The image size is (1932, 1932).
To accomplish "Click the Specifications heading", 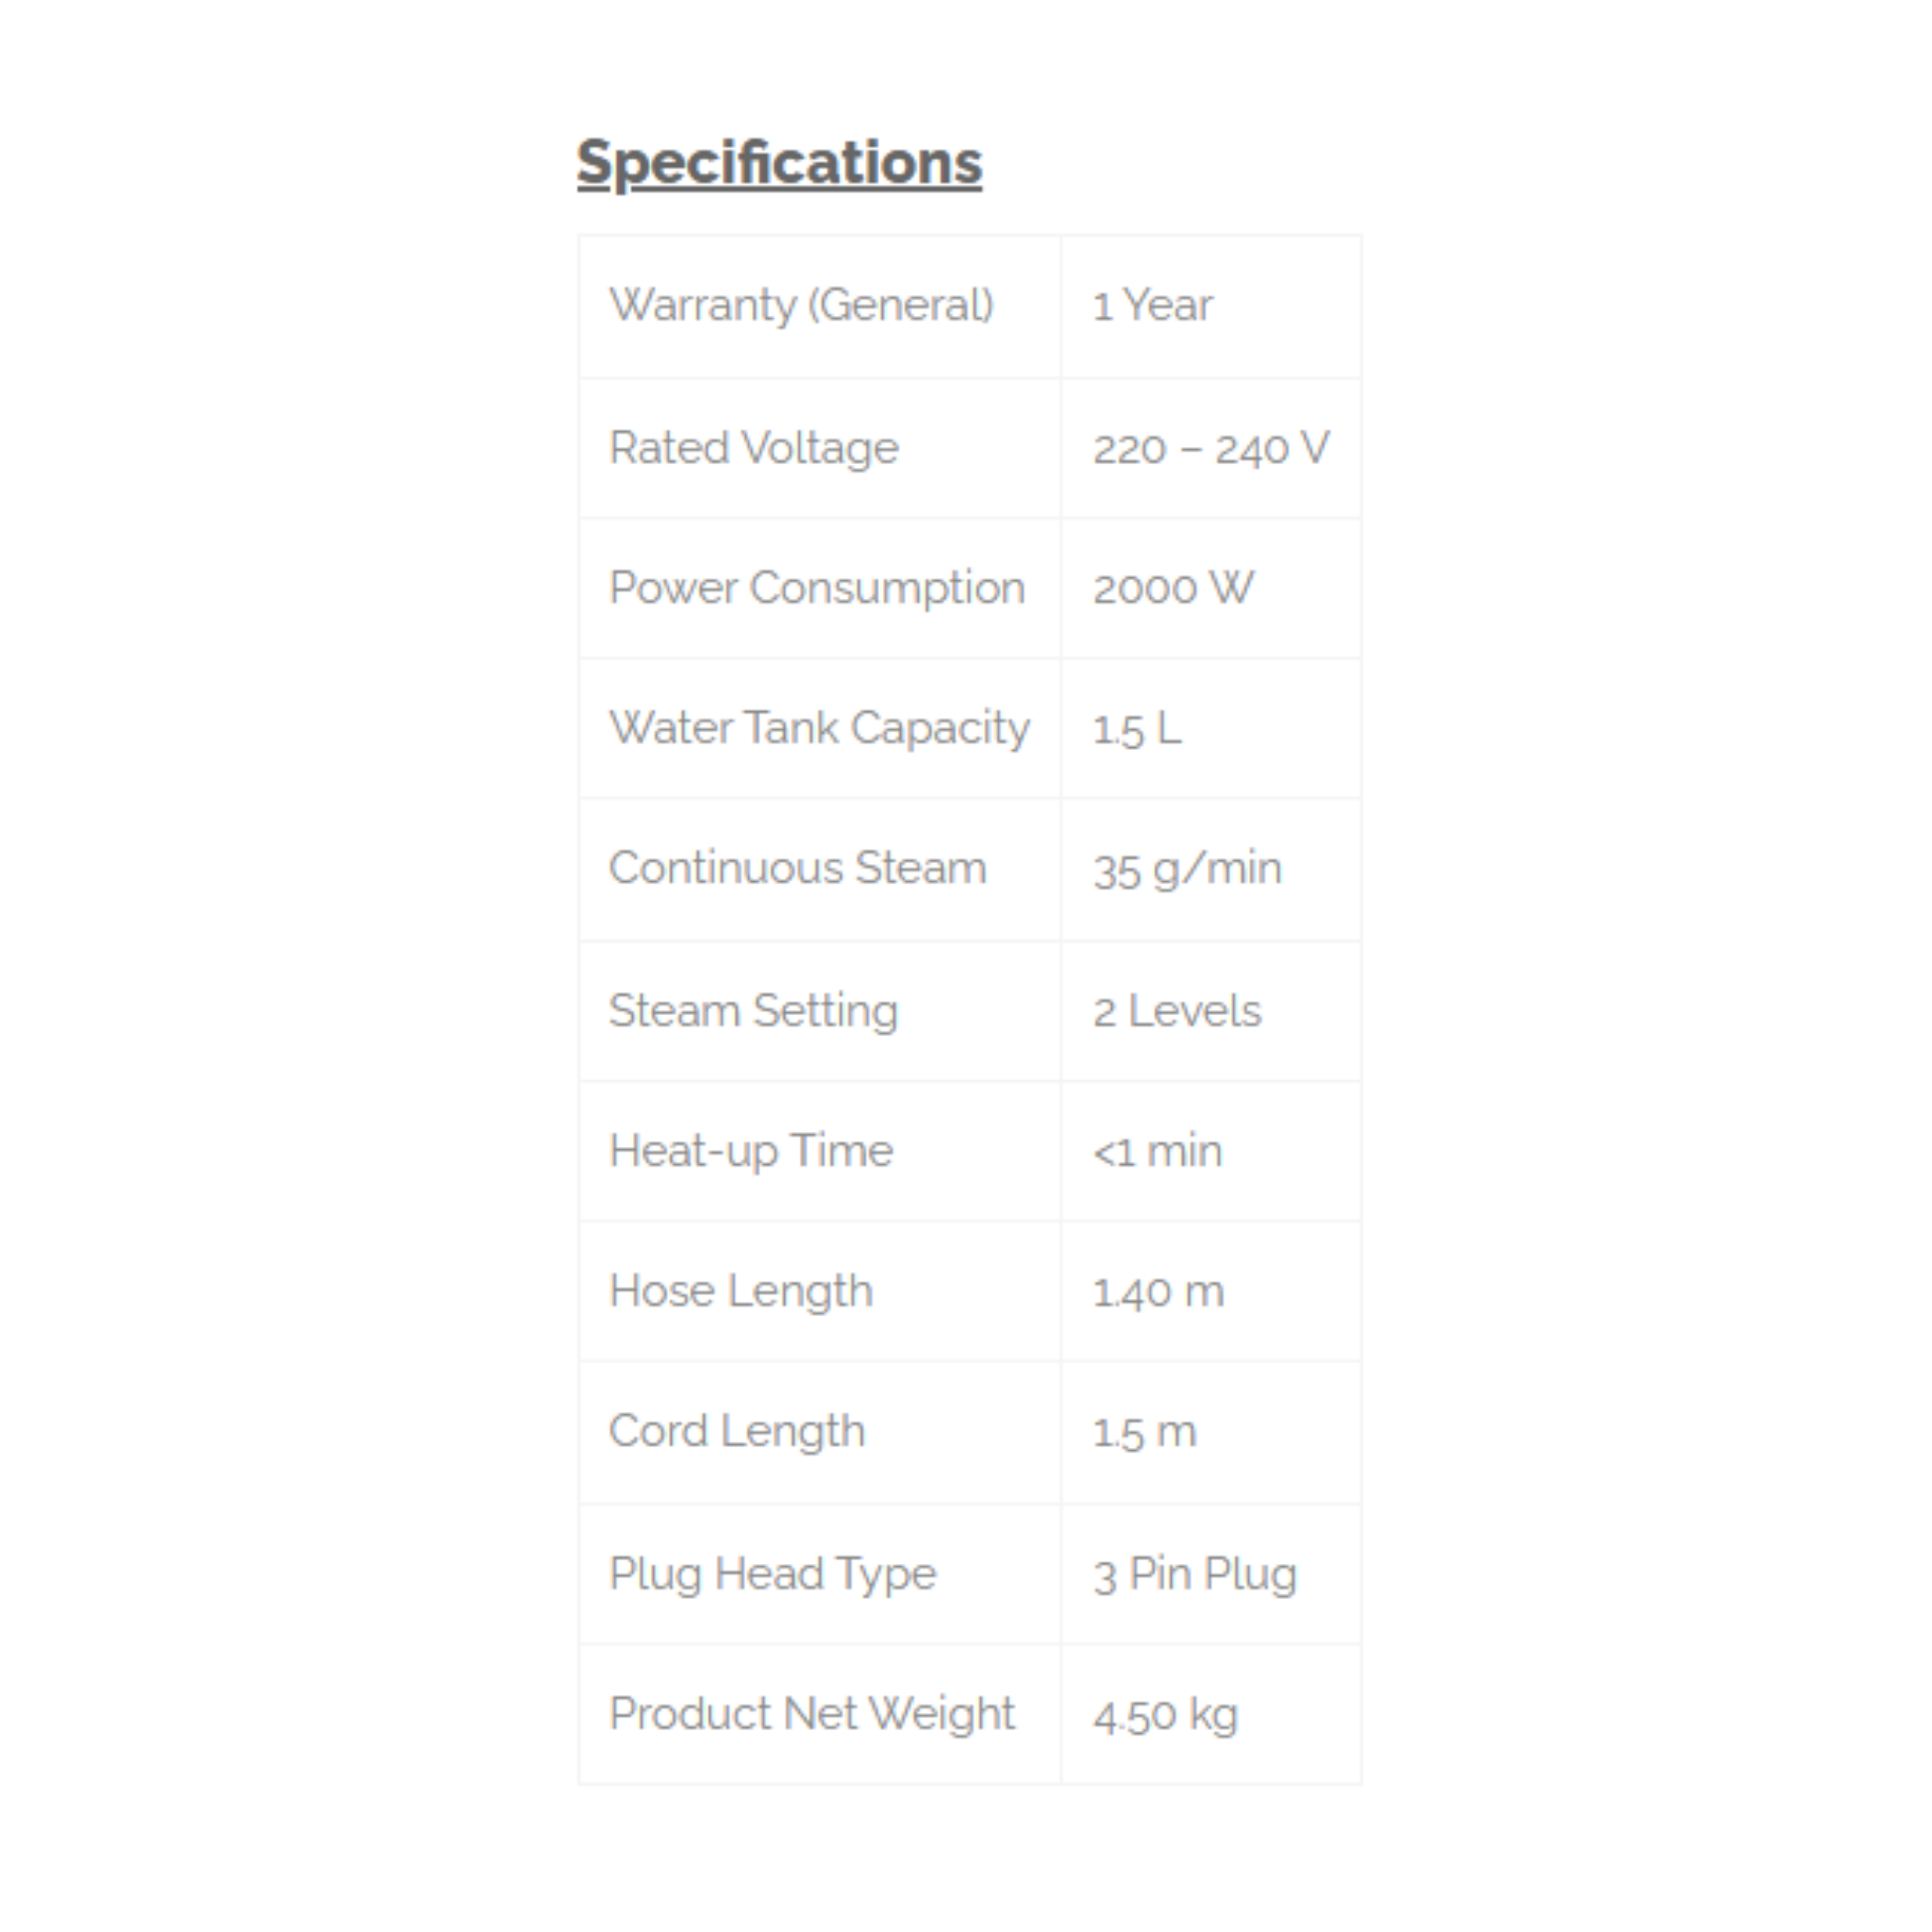I will tap(779, 162).
